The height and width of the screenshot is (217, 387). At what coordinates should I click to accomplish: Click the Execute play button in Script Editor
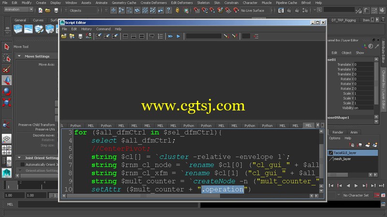(x=179, y=37)
